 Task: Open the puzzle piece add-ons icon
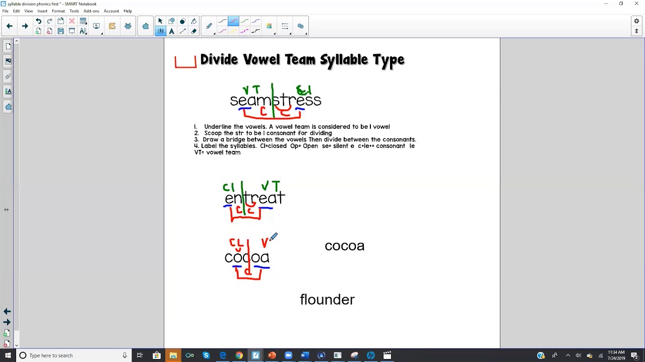click(146, 26)
